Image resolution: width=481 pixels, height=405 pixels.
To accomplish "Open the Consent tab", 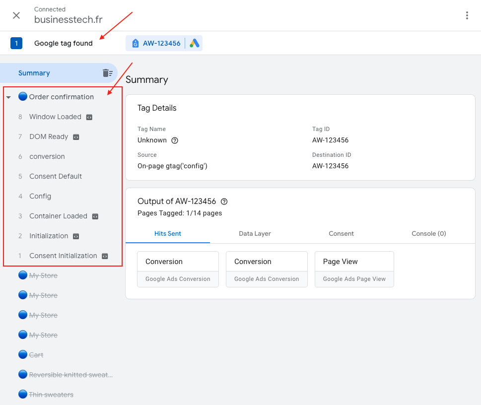I will [x=341, y=233].
